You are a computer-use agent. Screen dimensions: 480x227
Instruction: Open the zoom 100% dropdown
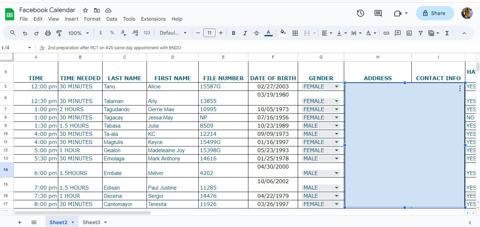(x=78, y=33)
